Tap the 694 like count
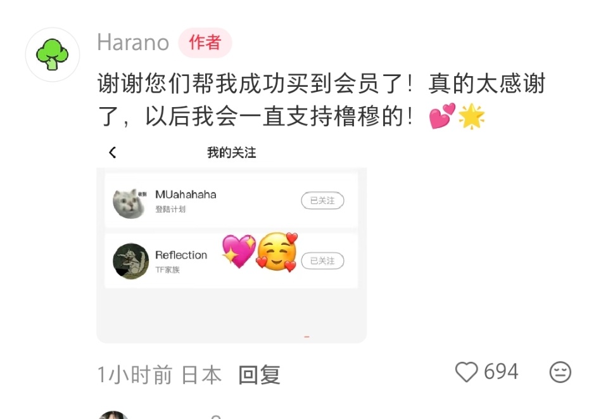 [501, 371]
